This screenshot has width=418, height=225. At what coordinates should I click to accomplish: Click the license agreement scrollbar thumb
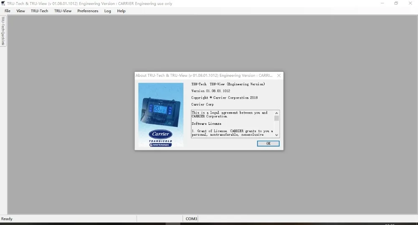276,118
